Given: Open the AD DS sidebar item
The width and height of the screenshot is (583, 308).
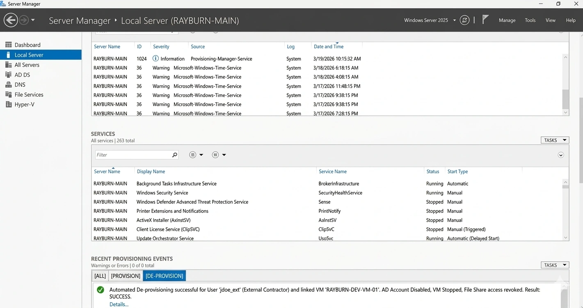Looking at the screenshot, I should click(x=22, y=75).
